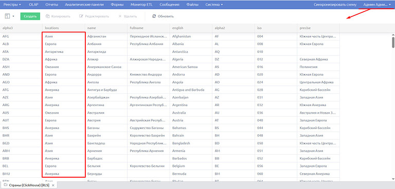
Task: Click the Удалить toolbar button
Action: 128,16
